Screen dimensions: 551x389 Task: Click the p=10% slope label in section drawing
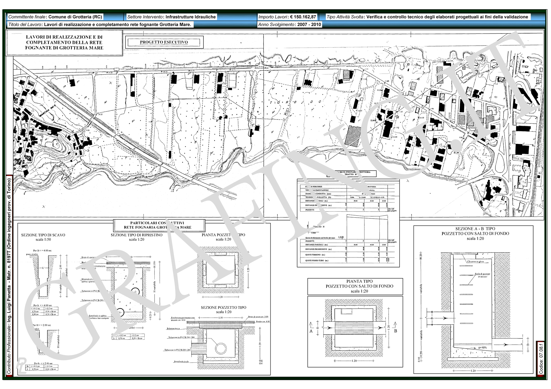482,347
